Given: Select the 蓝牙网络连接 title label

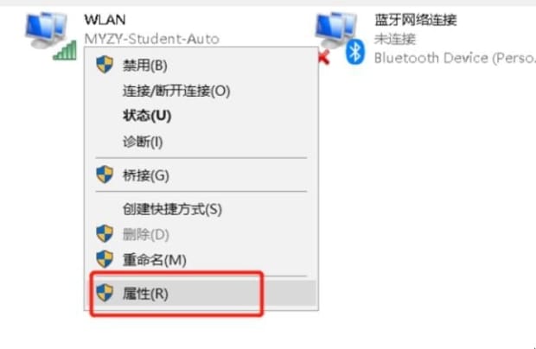Looking at the screenshot, I should [416, 20].
